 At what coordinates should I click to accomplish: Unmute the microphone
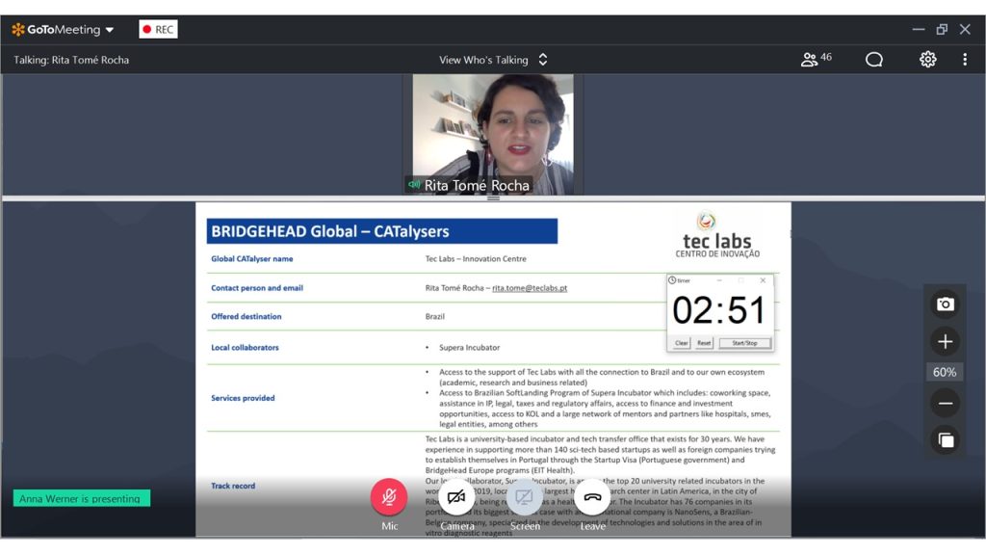coord(389,497)
